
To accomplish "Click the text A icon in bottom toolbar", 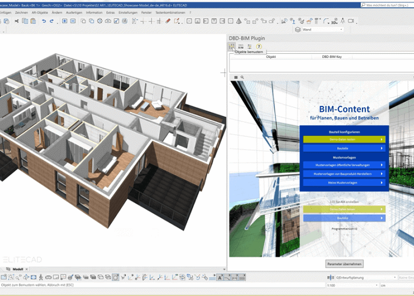I will click(x=219, y=277).
